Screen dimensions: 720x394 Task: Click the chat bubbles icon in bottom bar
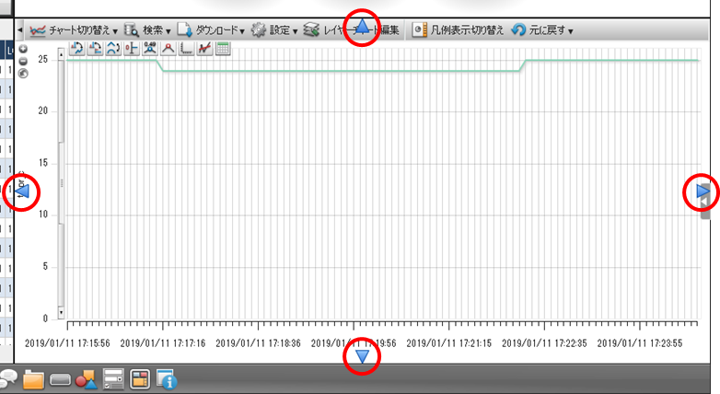click(7, 379)
